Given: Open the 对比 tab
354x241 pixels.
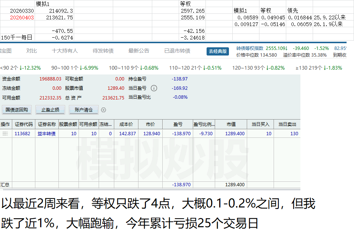Looking at the screenshot, I should pyautogui.click(x=32, y=51).
